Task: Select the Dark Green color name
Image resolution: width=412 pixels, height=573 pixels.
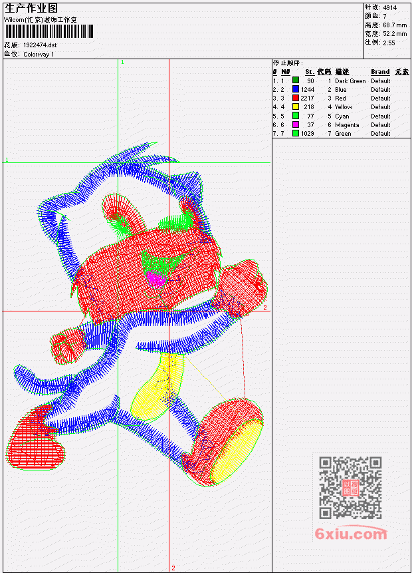Action: coord(350,81)
